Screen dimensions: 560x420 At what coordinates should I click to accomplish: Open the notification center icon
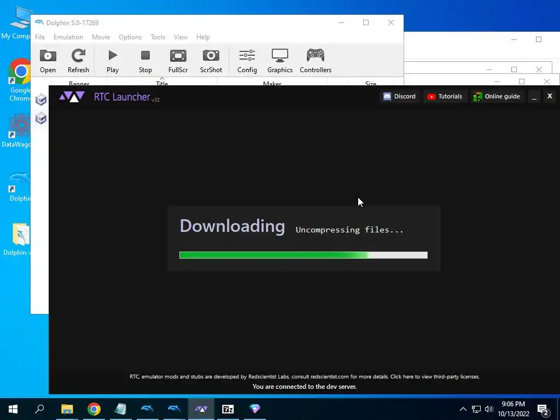point(543,410)
